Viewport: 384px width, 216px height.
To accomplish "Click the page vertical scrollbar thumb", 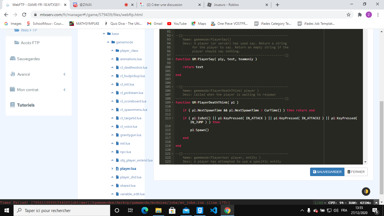I will [x=381, y=147].
